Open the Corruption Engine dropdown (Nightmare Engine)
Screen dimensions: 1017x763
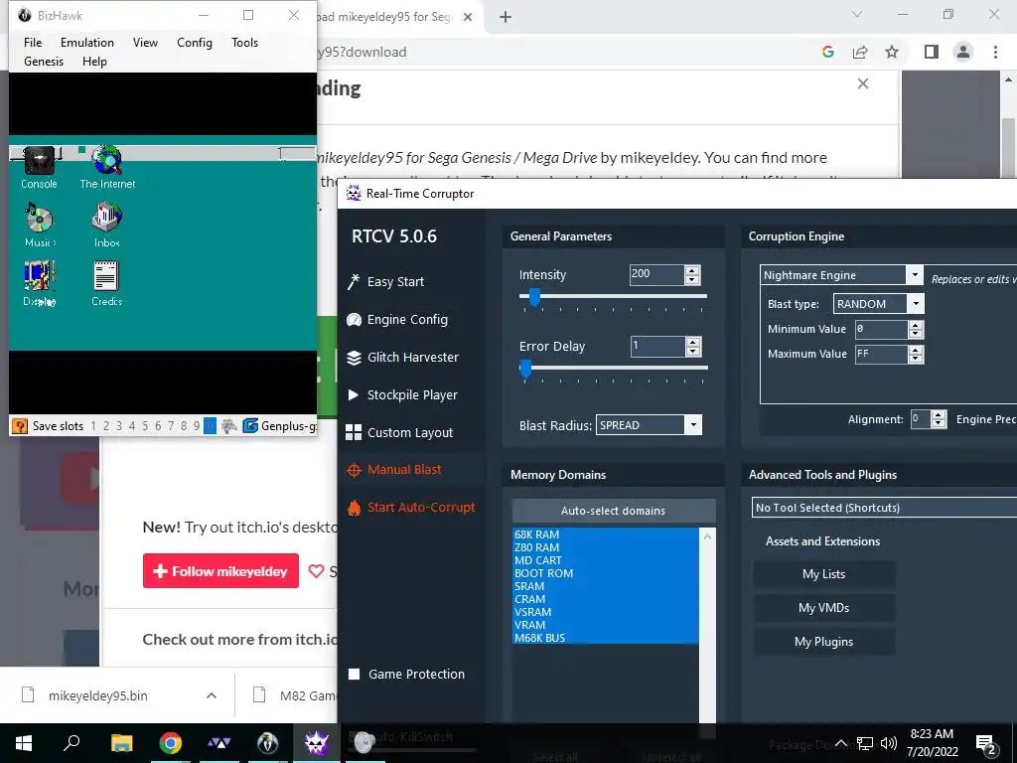click(x=915, y=274)
